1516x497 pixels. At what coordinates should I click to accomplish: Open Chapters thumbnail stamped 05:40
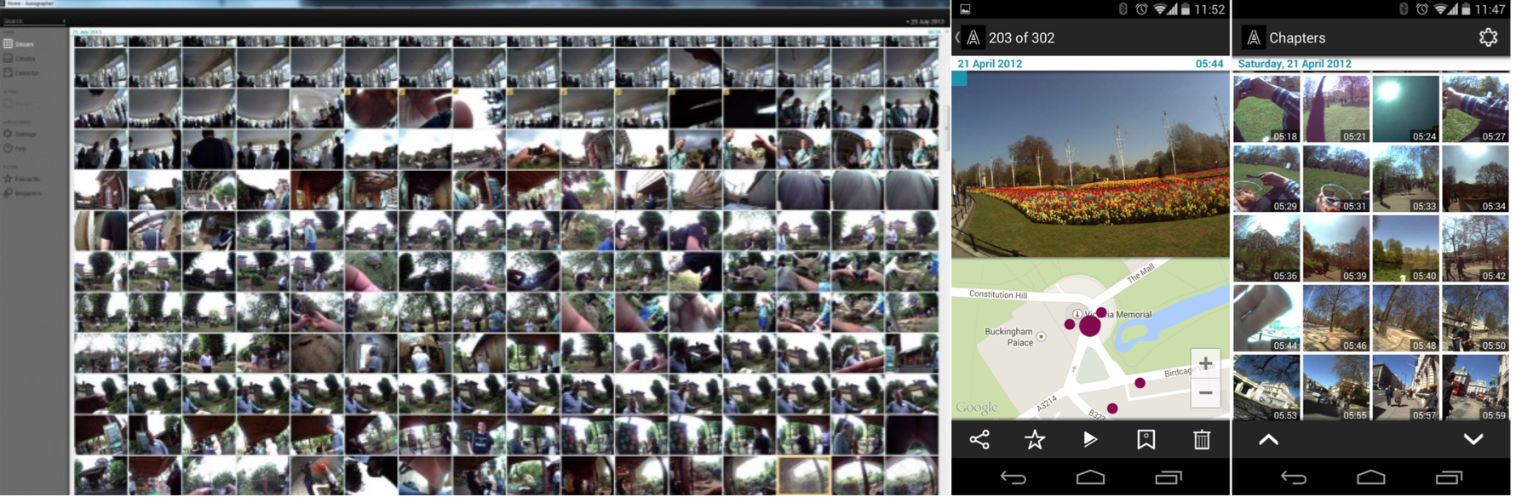tap(1406, 248)
